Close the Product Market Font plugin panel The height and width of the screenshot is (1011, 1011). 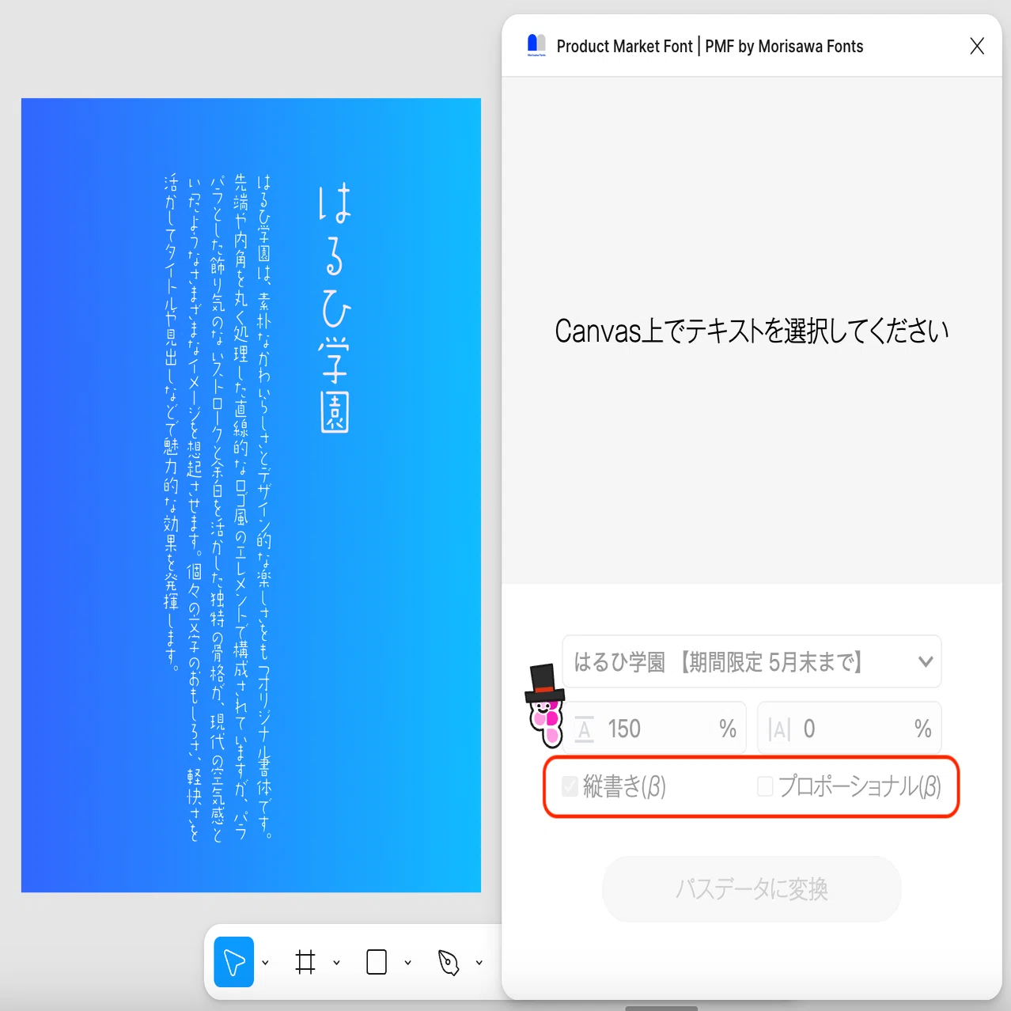tap(977, 46)
